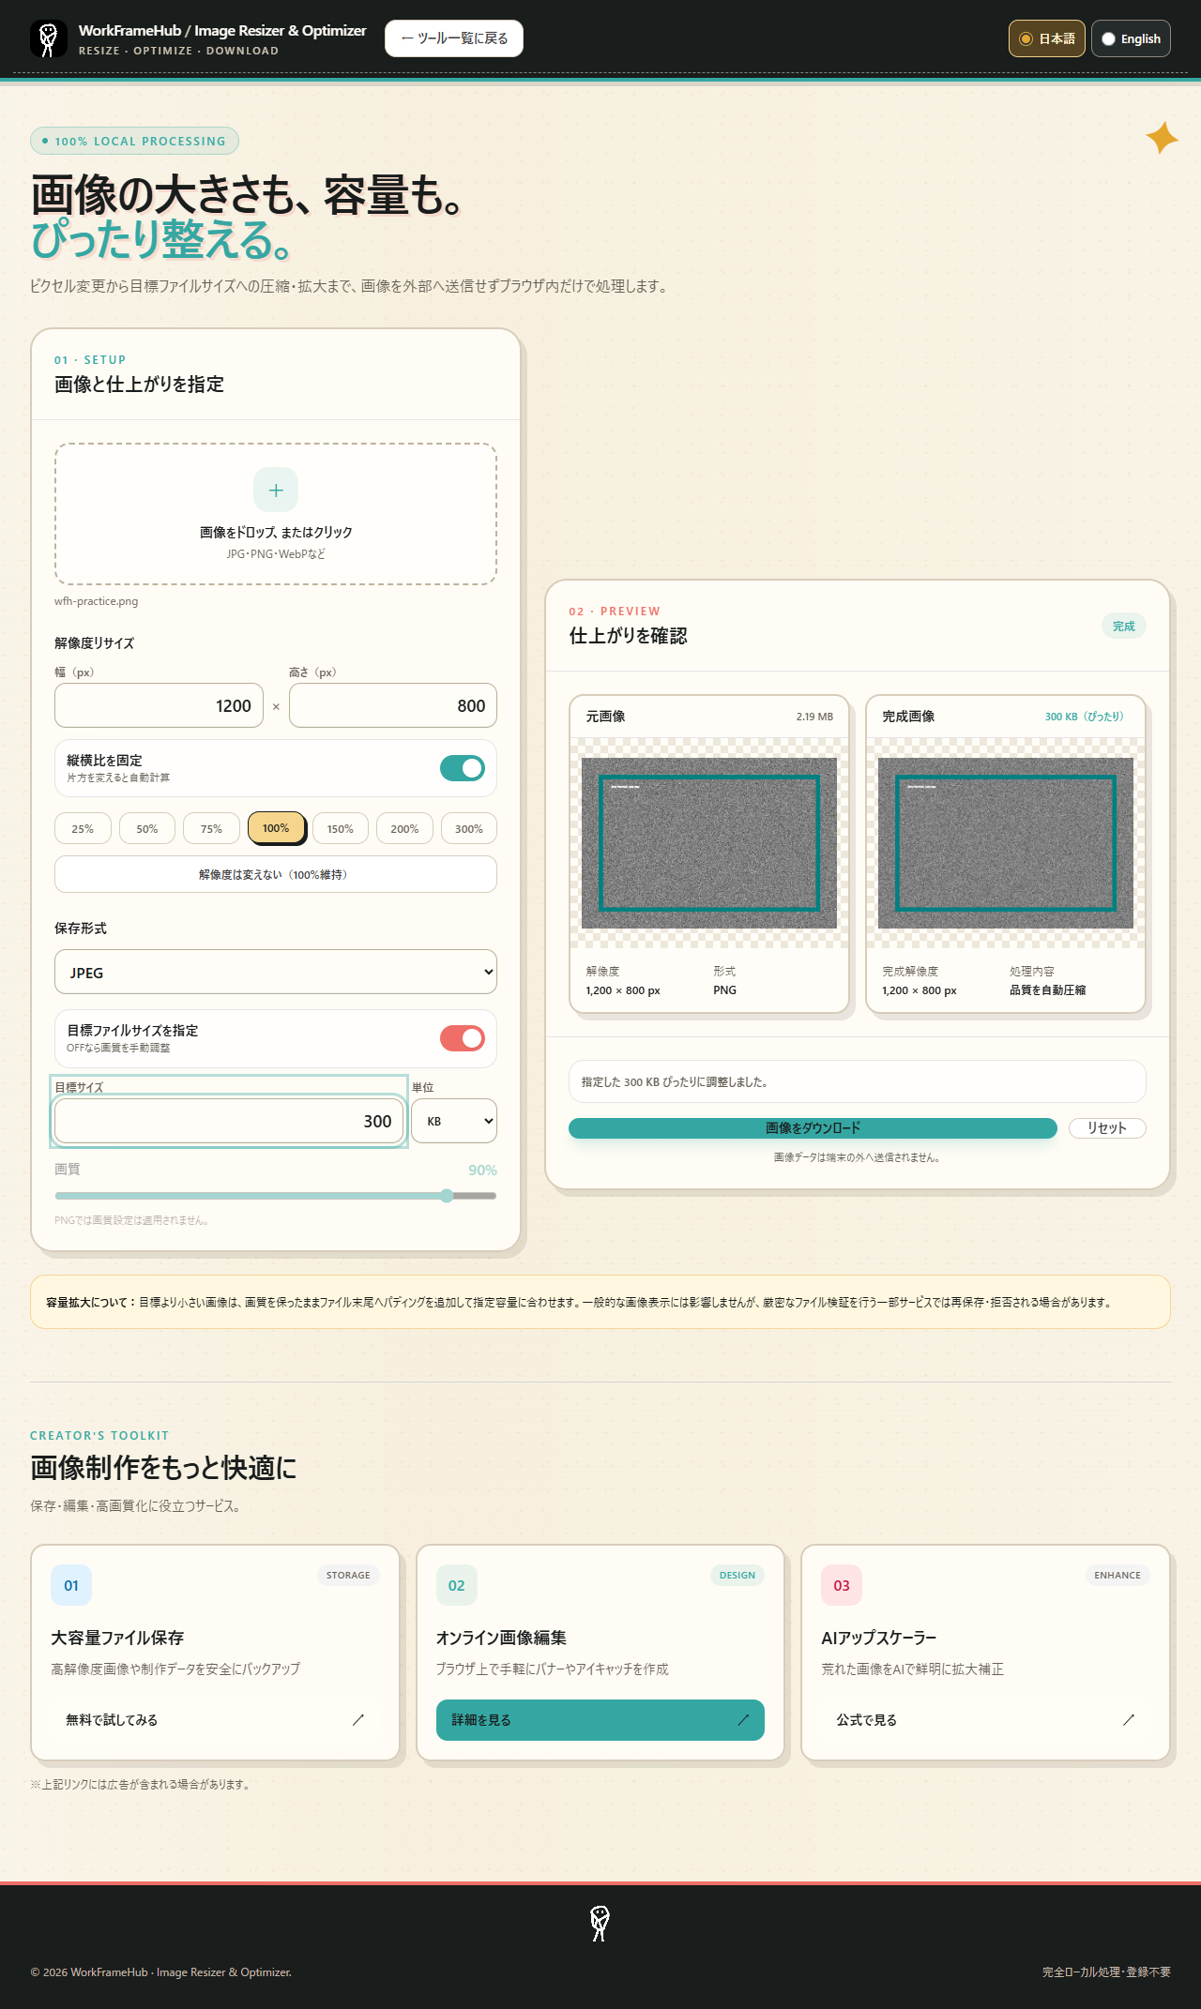1201x2009 pixels.
Task: Select the 150% scale preset
Action: point(341,828)
